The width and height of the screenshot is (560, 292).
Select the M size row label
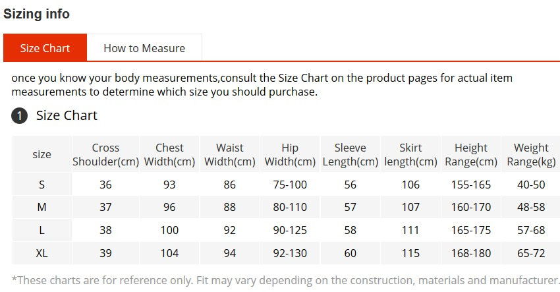[42, 207]
